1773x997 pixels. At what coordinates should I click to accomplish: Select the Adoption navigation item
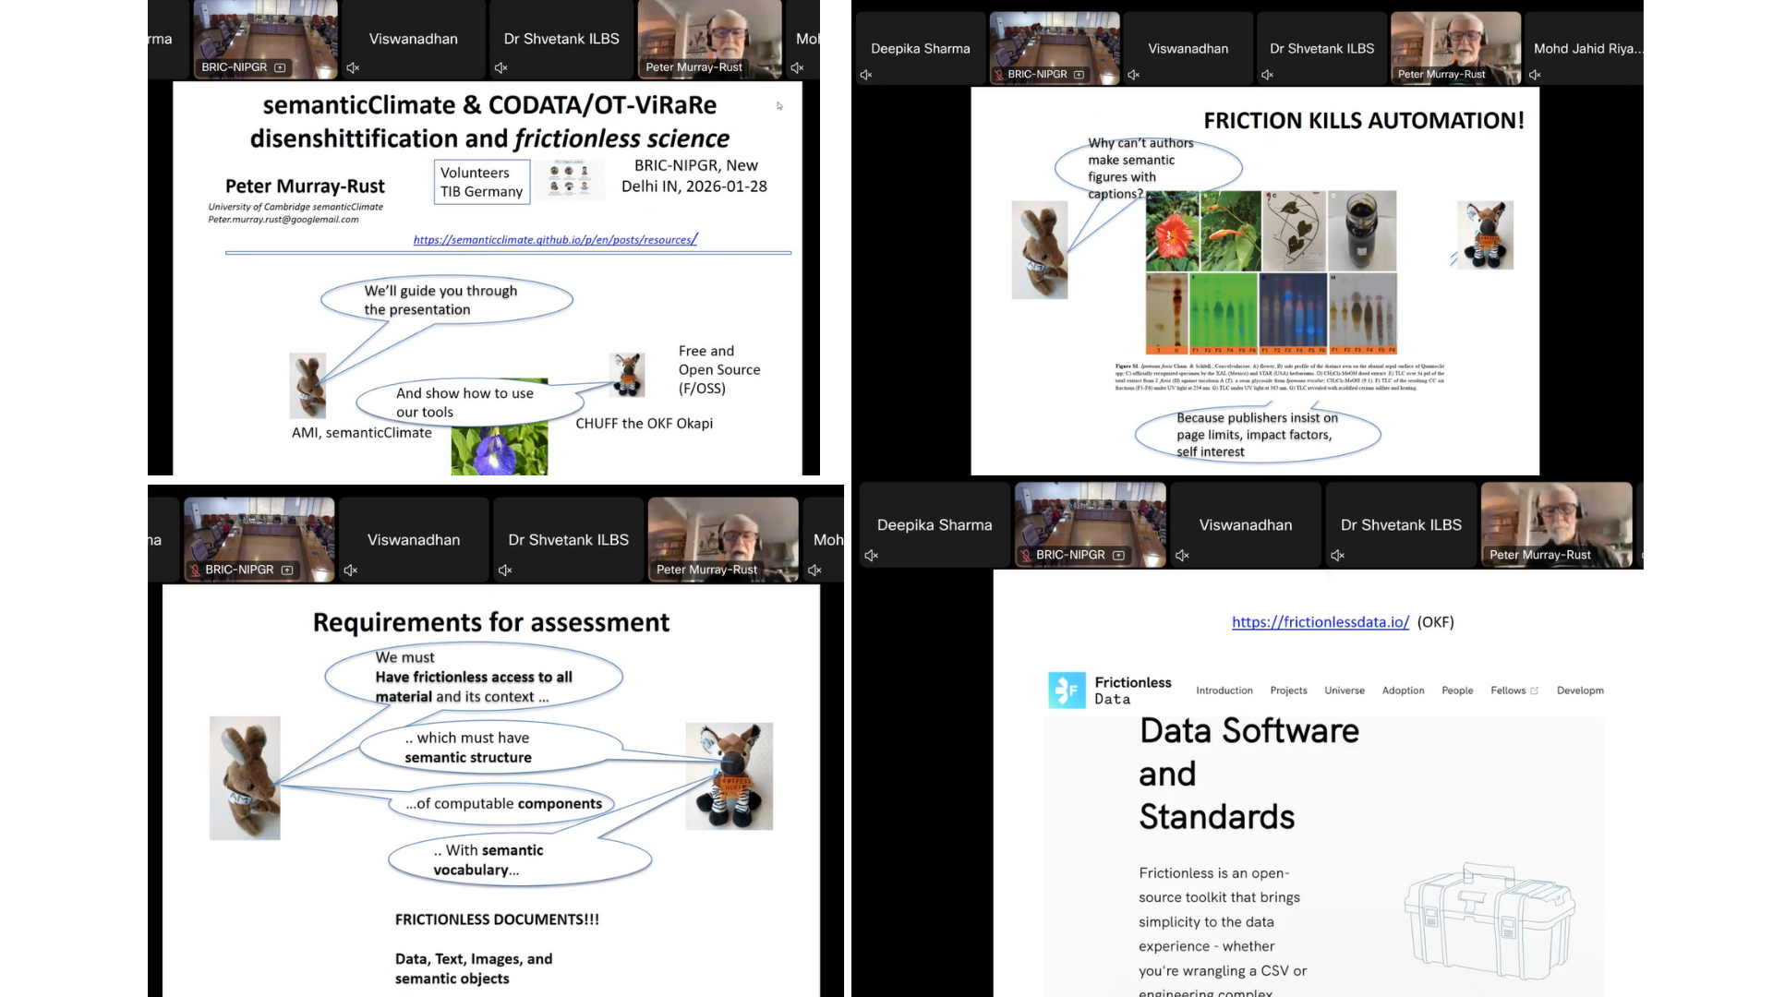click(x=1403, y=691)
